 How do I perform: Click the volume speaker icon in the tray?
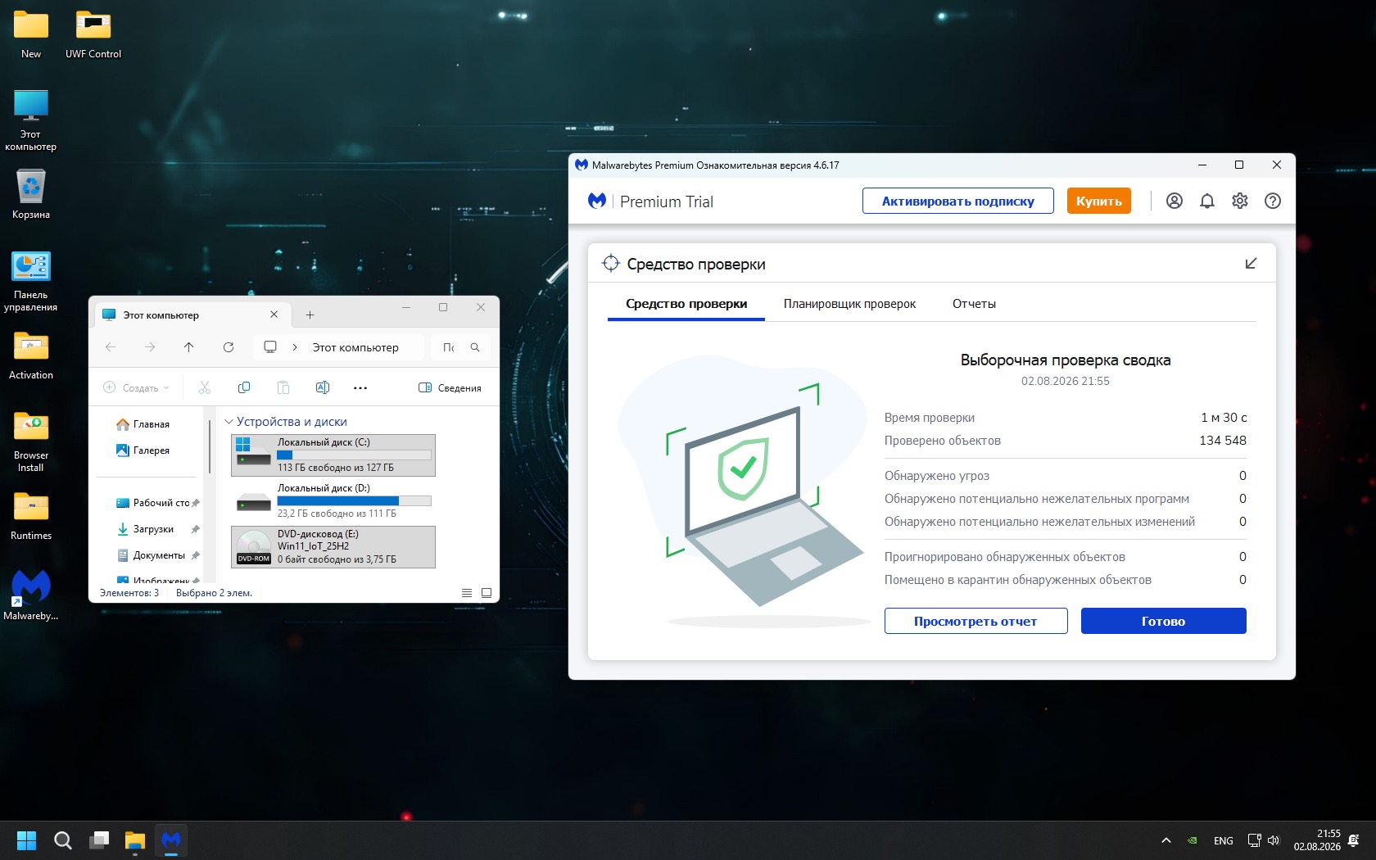click(x=1274, y=840)
